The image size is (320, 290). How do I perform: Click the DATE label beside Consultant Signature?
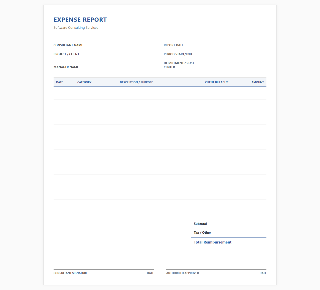pyautogui.click(x=150, y=273)
